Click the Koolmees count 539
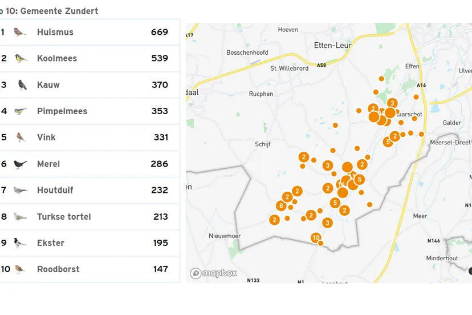472x315 pixels. pyautogui.click(x=160, y=58)
